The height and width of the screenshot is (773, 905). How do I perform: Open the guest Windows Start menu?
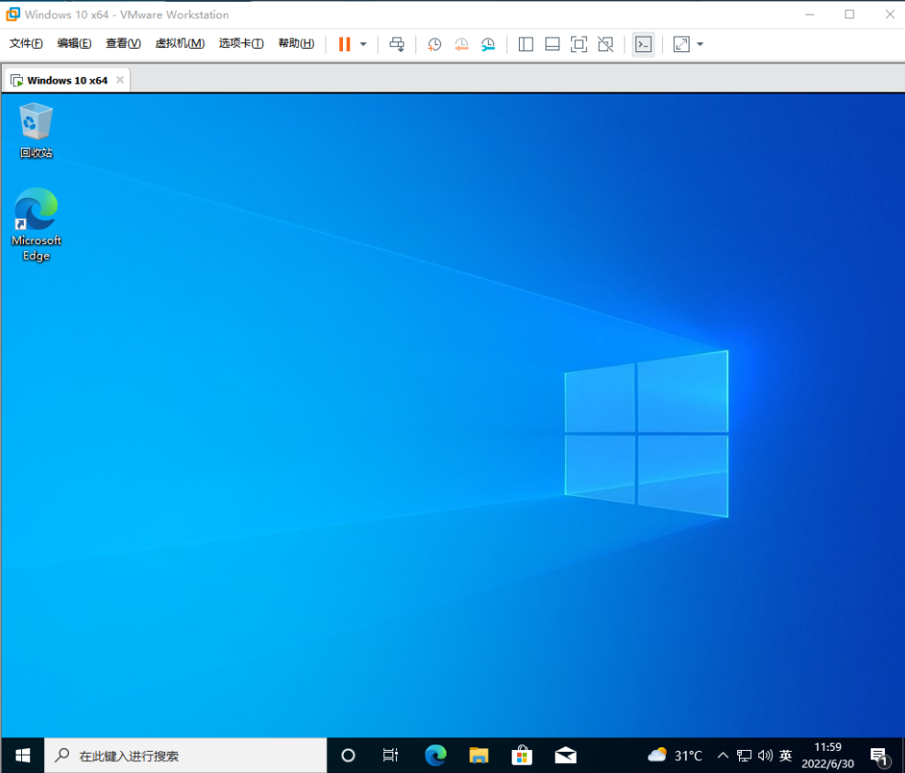point(23,755)
